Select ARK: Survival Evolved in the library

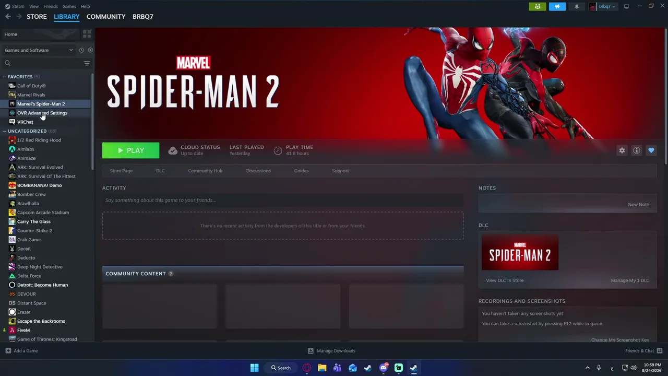point(40,167)
